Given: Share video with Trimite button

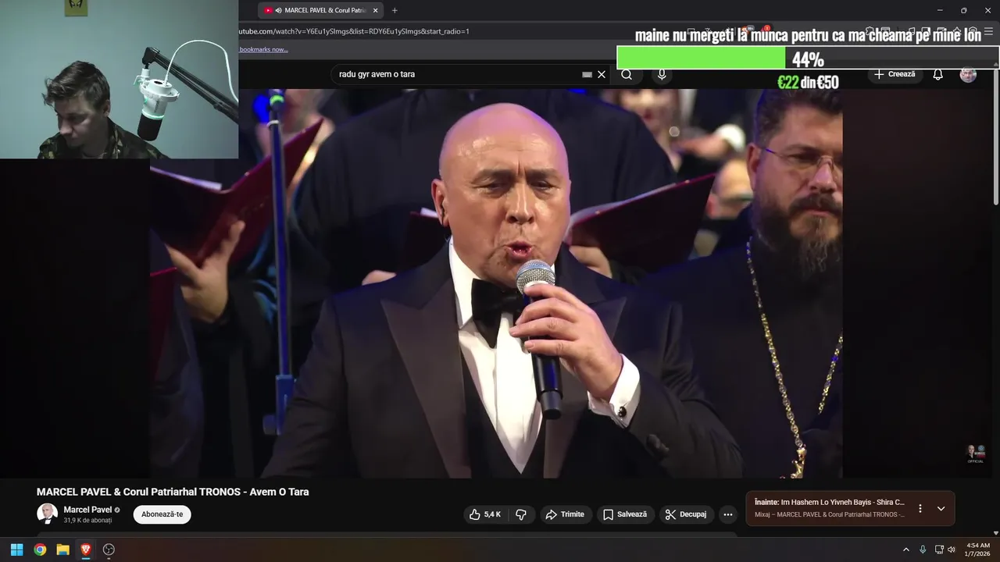Looking at the screenshot, I should tap(565, 514).
